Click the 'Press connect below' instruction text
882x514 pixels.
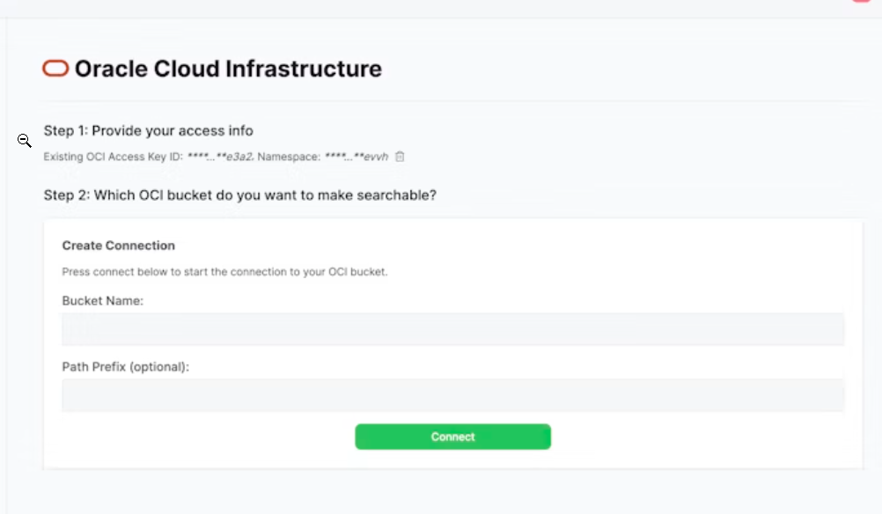[x=224, y=272]
